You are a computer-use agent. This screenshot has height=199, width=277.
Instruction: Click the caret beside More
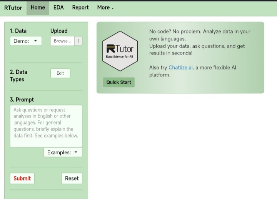112,8
